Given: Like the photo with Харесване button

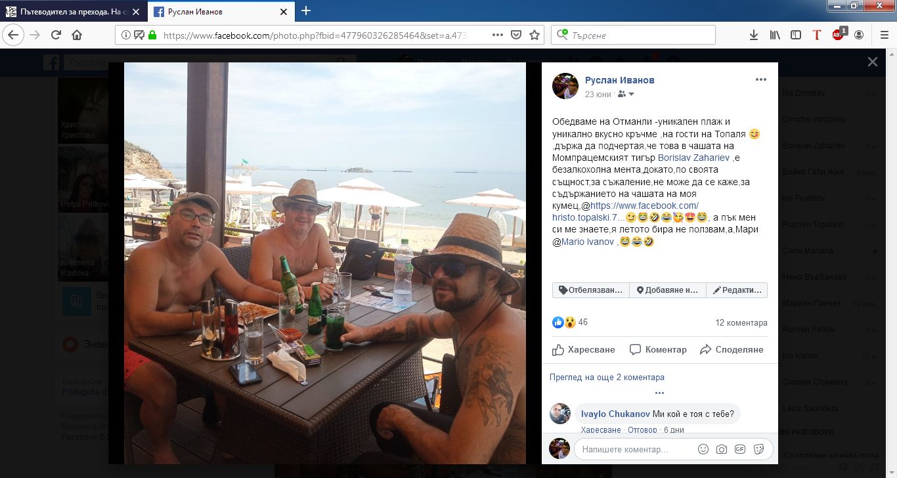Looking at the screenshot, I should pyautogui.click(x=584, y=349).
